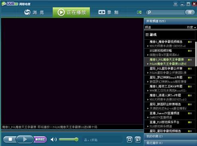Click popularity bar of 魔兽3_暗夜之王MOON专题

point(190,86)
